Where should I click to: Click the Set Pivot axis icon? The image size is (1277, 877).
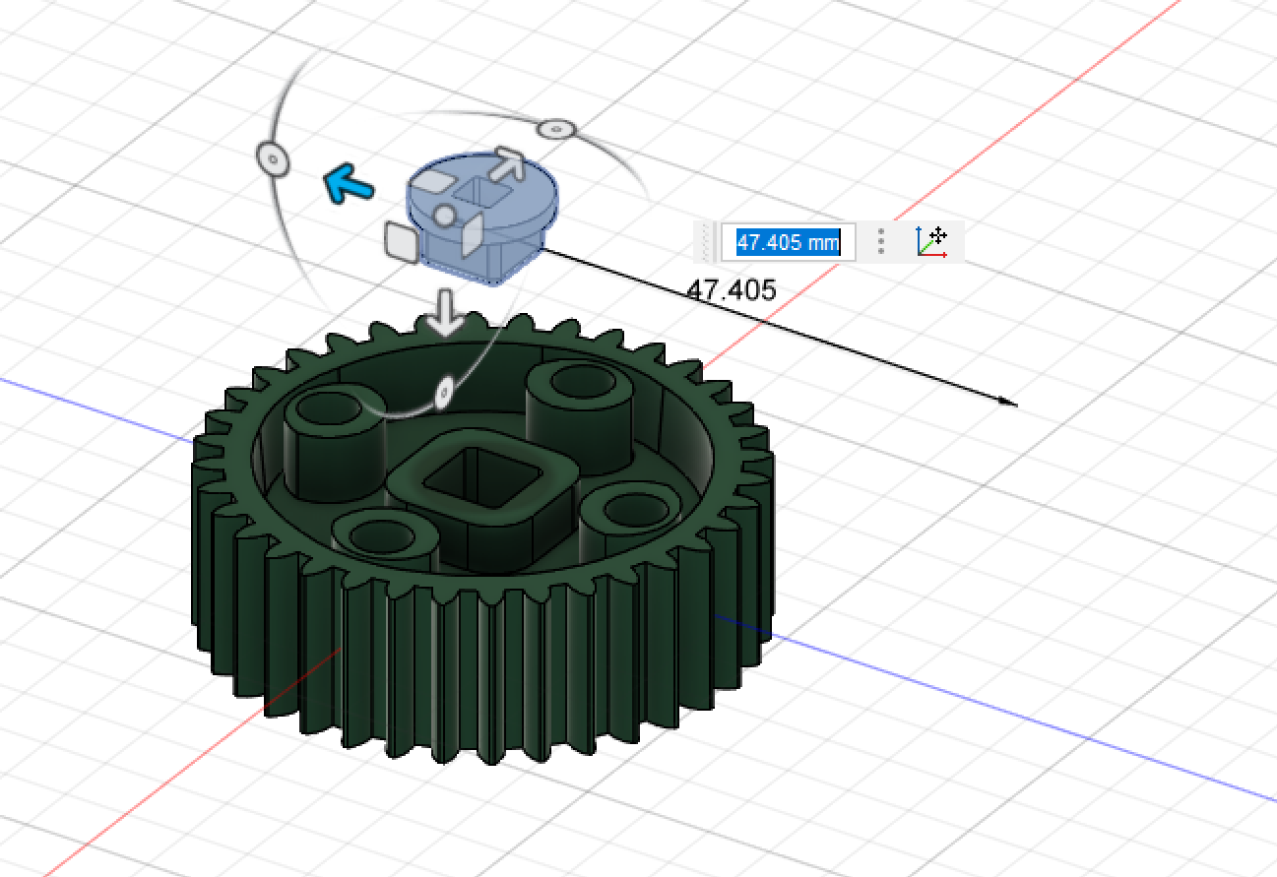931,241
